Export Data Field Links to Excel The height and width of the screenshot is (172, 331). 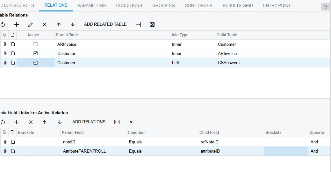tap(131, 122)
